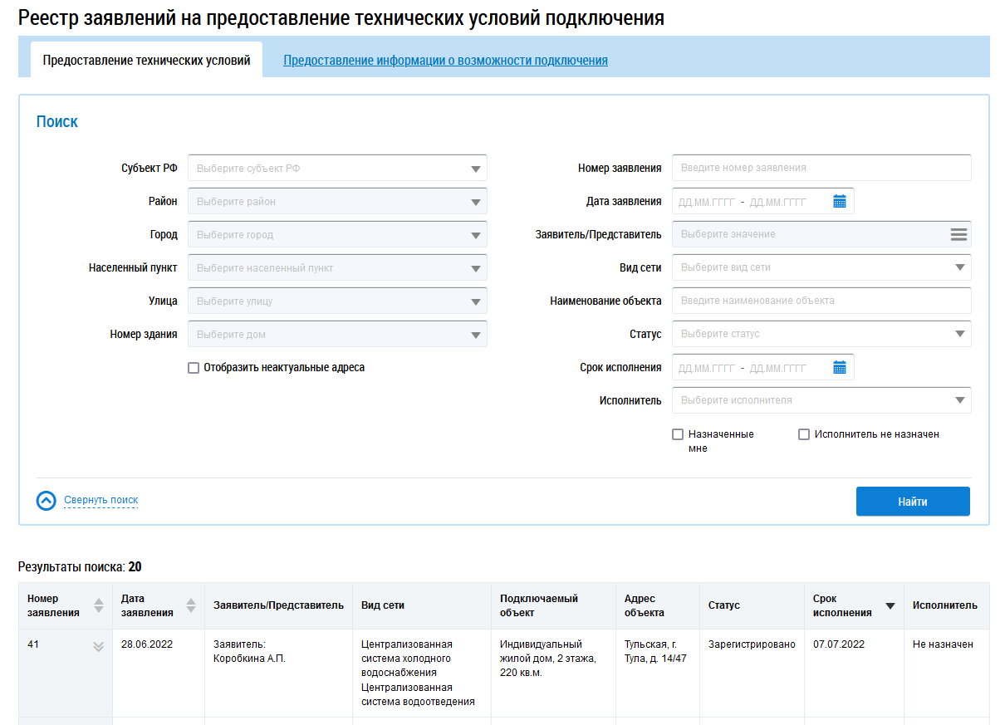Screen dimensions: 1000x725
Task: Sort table by Номер заявления arrows
Action: click(x=99, y=605)
